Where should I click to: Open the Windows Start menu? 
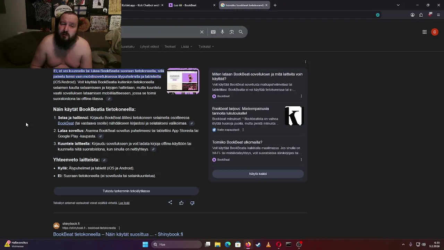[145, 244]
